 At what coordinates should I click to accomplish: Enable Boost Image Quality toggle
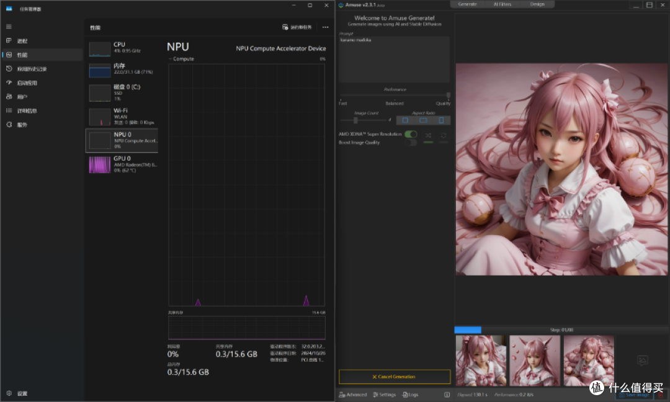click(411, 143)
